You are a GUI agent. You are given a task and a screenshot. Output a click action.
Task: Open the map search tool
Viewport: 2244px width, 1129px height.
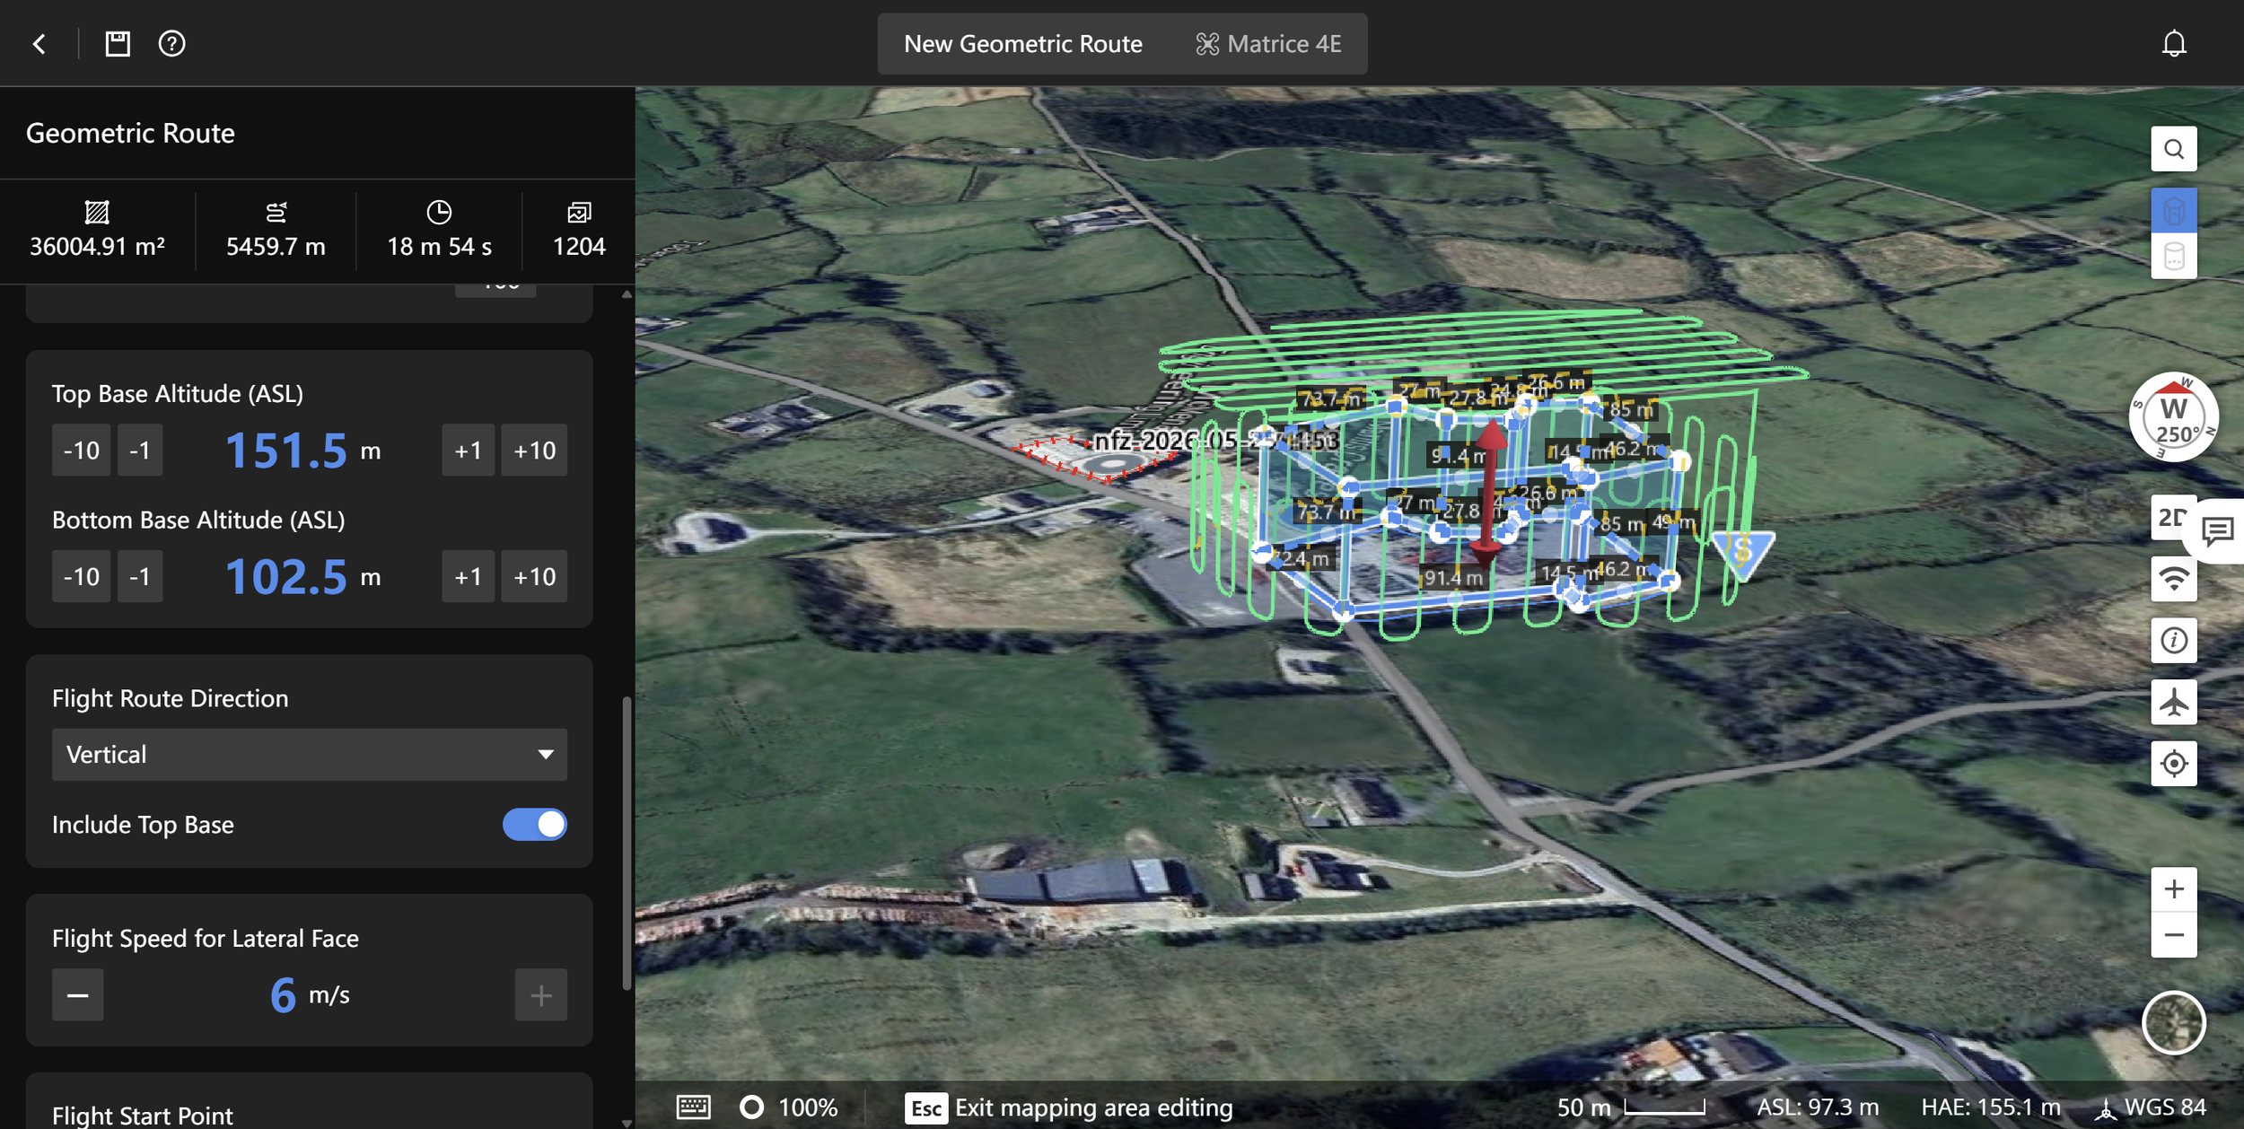click(x=2173, y=149)
